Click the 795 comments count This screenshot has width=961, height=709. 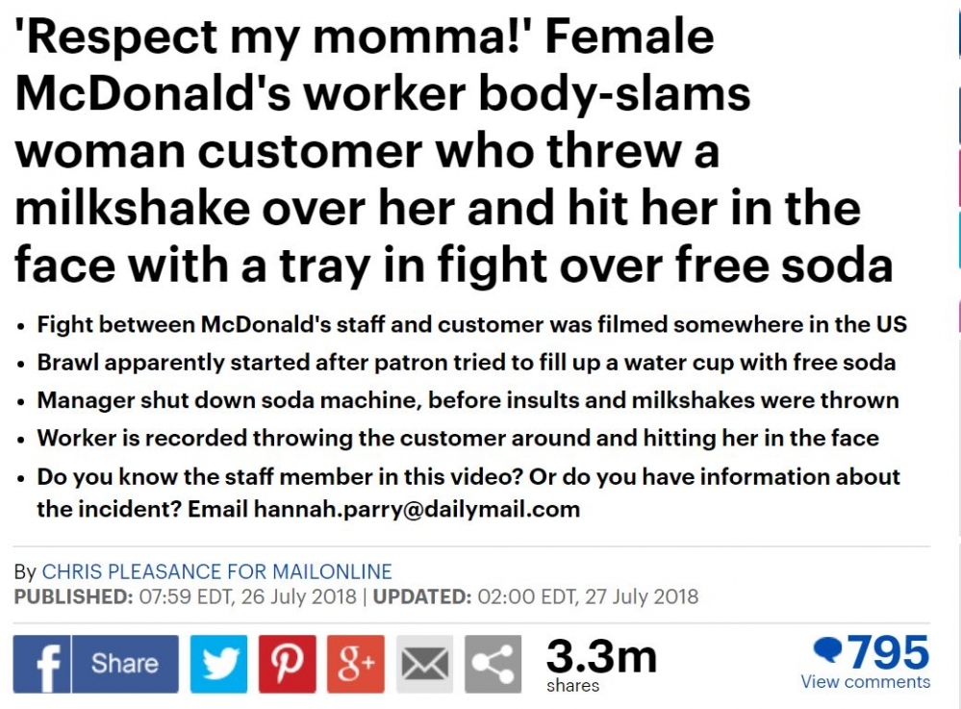(887, 652)
